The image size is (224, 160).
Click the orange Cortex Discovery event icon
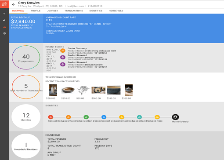63,51
